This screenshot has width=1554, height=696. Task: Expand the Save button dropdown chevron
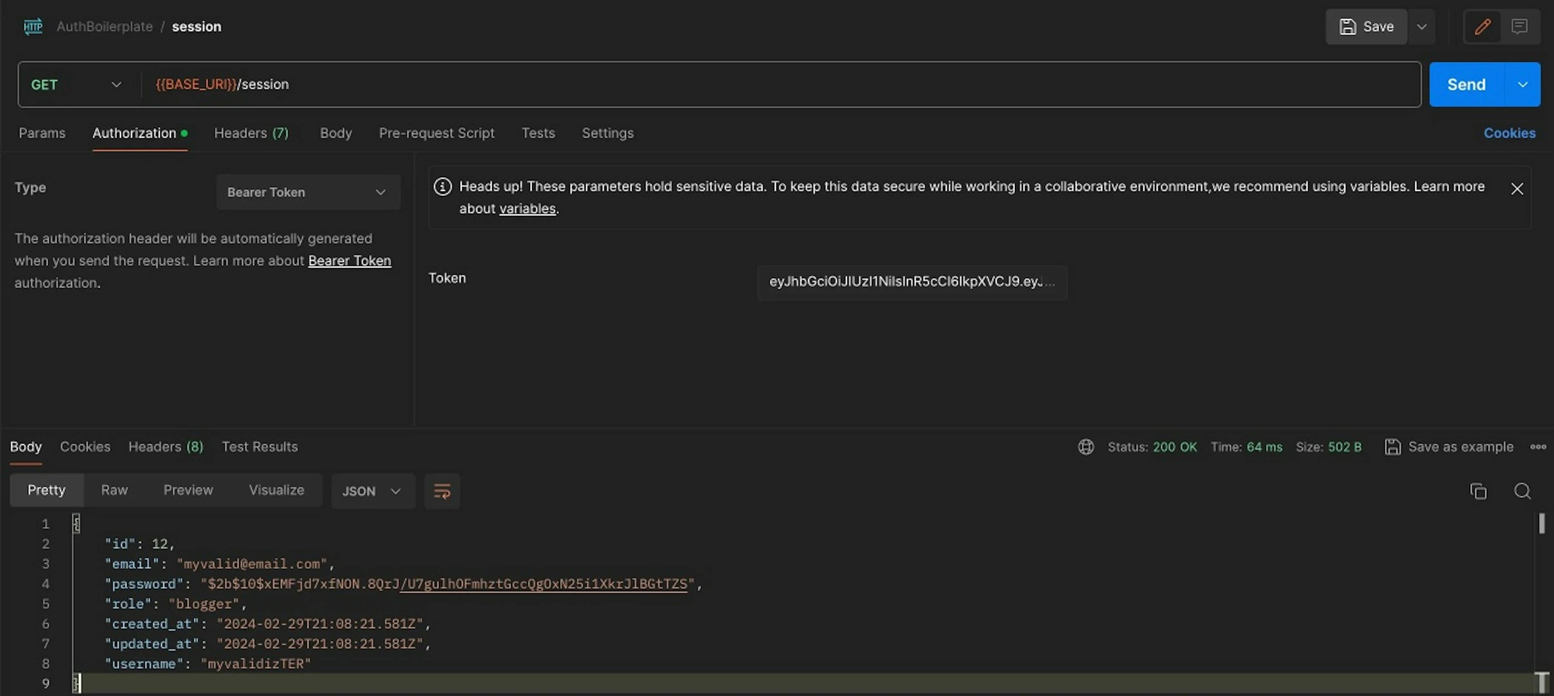point(1419,27)
